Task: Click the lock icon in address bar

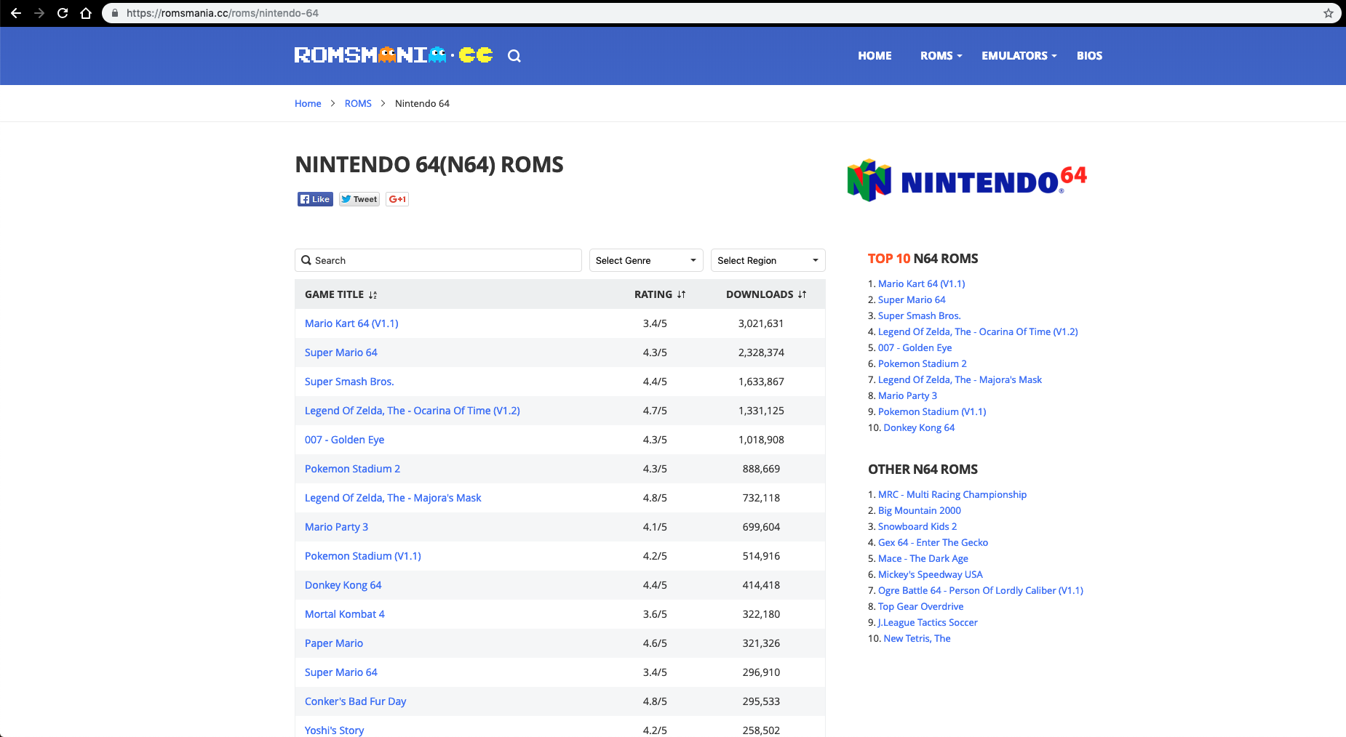Action: [115, 13]
